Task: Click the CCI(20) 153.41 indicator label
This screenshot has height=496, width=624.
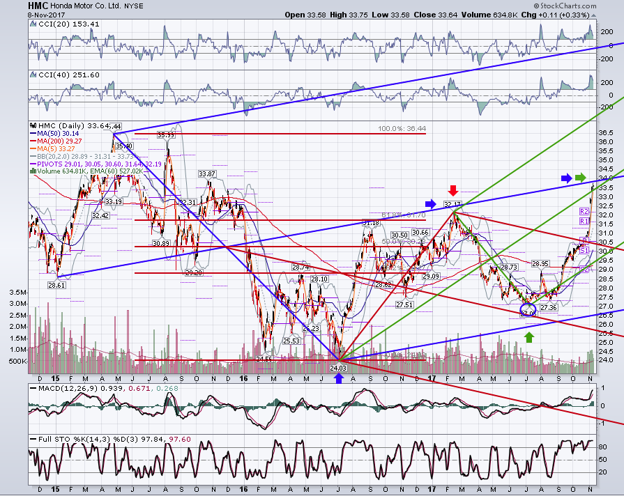Action: click(69, 24)
